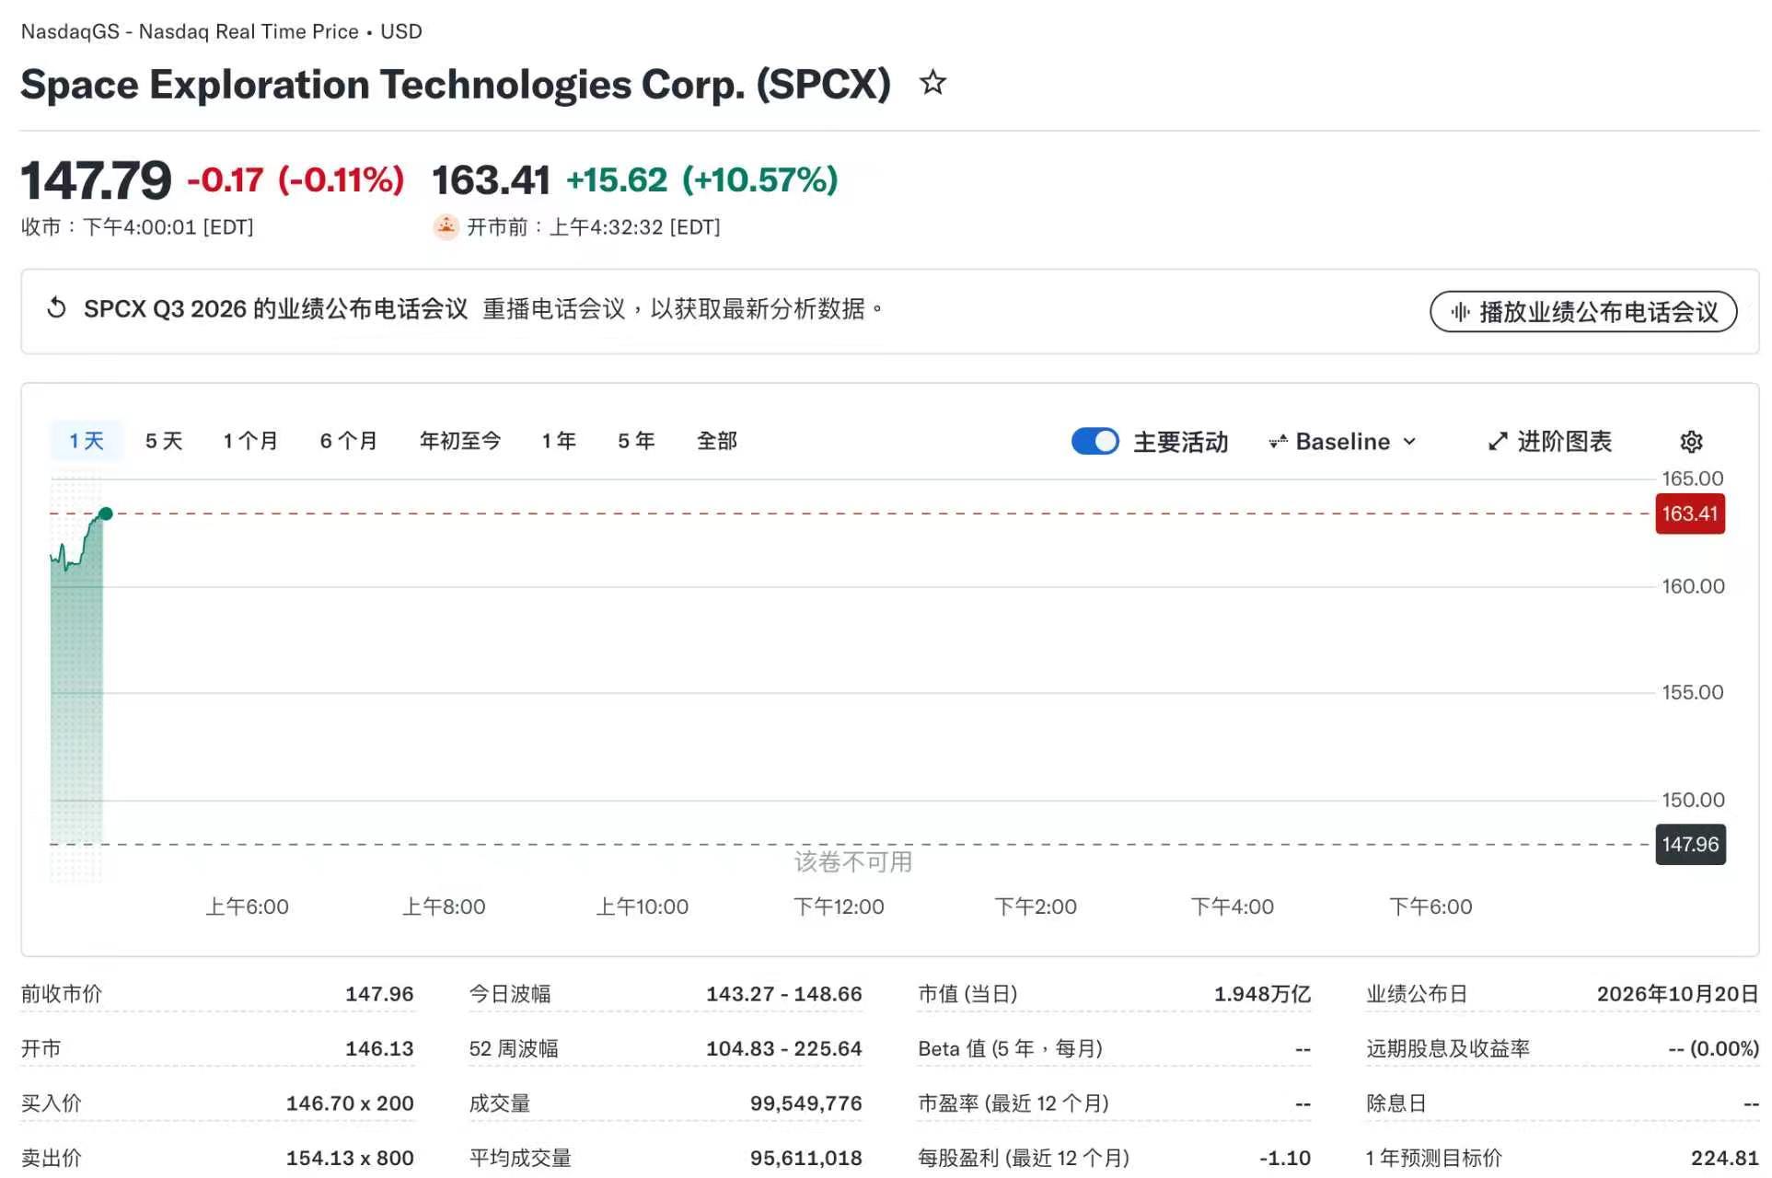Select the 5 年 range tab
Screen dimensions: 1772x1178
(x=636, y=441)
